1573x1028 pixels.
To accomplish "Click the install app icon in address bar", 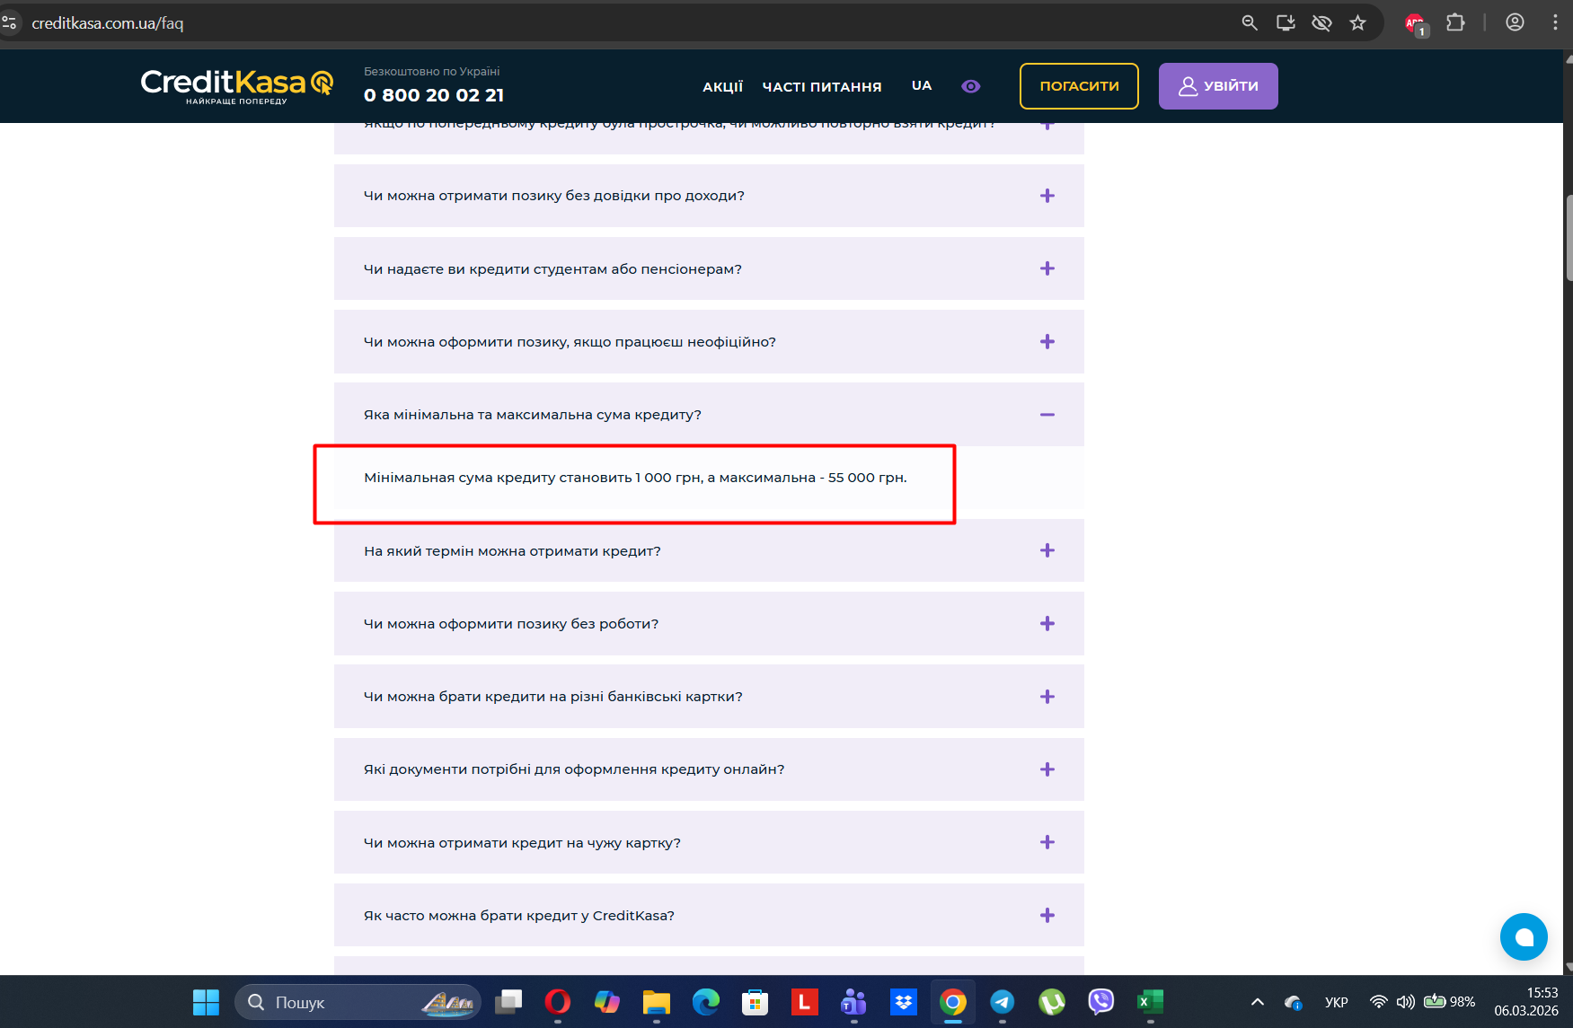I will tap(1286, 22).
